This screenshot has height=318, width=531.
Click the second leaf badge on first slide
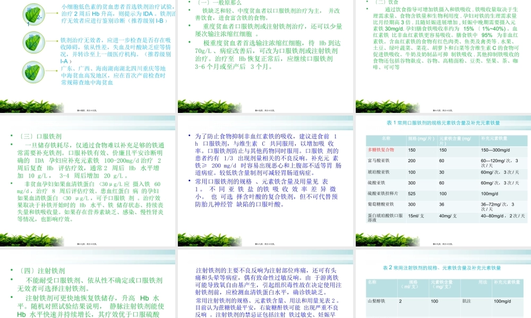point(33,41)
